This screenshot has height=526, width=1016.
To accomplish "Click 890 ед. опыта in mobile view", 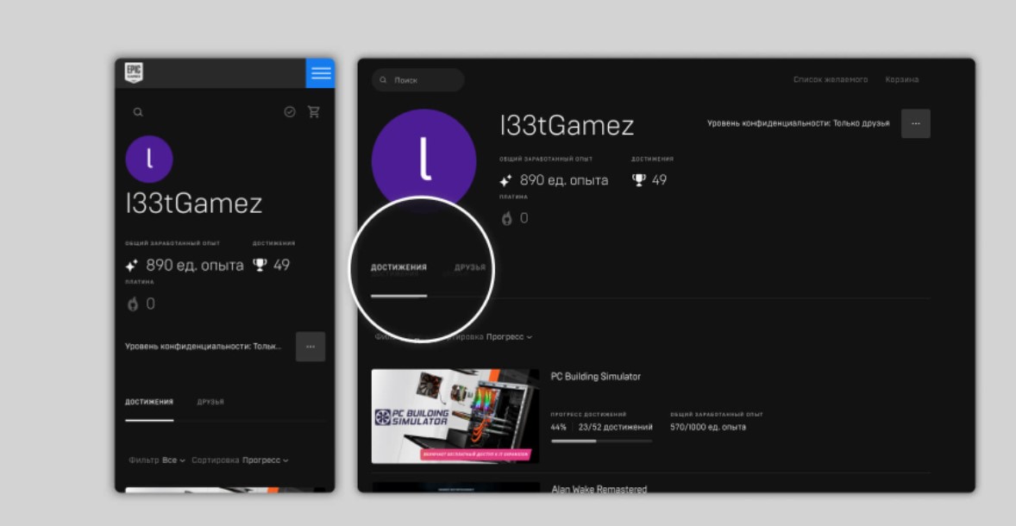I will [x=194, y=265].
